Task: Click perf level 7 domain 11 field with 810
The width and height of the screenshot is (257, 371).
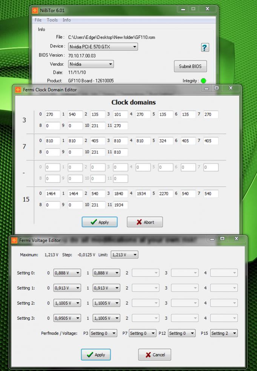Action: pos(121,152)
